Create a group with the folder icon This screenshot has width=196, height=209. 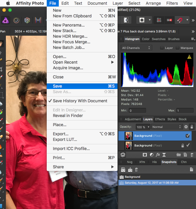click(179, 155)
